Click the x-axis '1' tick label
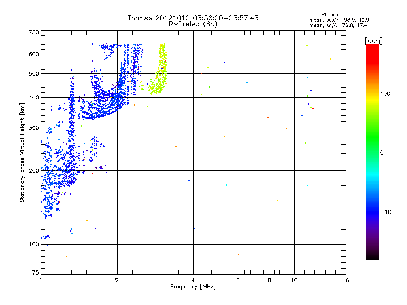 (x=41, y=280)
